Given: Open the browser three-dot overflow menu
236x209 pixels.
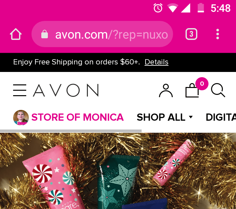Looking at the screenshot, I should [218, 34].
